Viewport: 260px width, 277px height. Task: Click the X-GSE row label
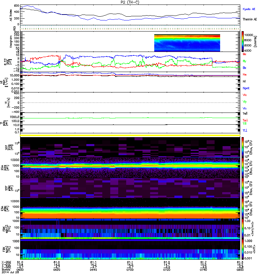tap(6, 262)
